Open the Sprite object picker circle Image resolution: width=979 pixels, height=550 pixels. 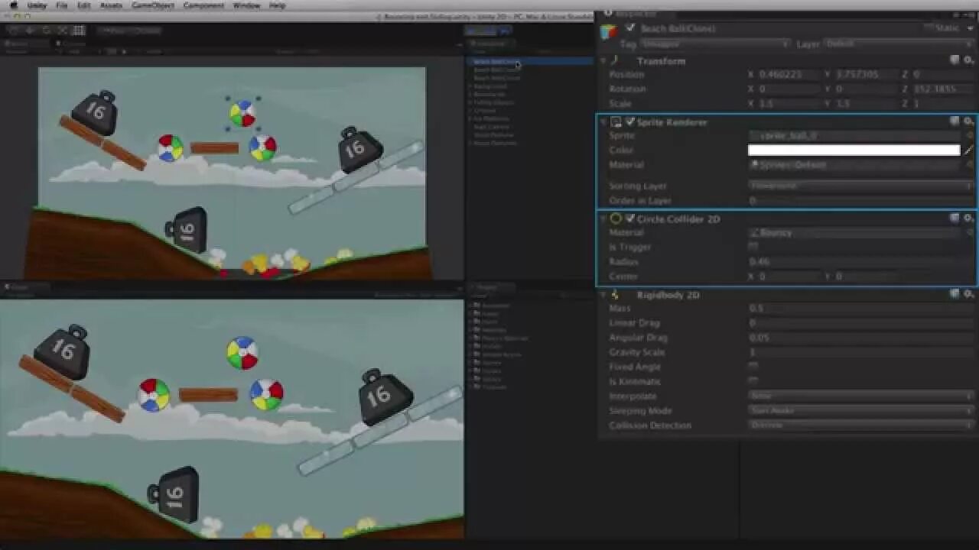coord(970,136)
